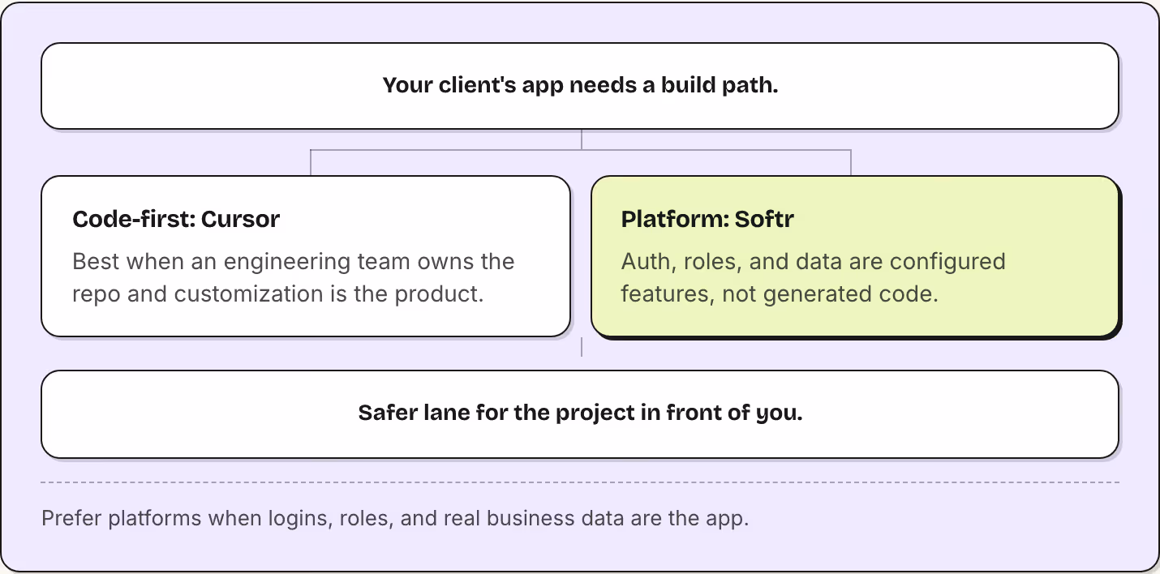1160x574 pixels.
Task: Click text "Auth, roles, and data are configured"
Action: [x=814, y=262]
